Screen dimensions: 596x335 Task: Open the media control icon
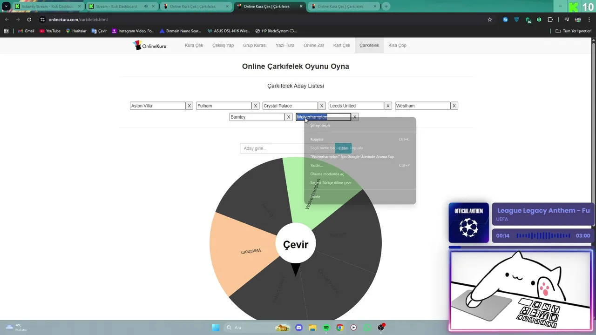coord(567,20)
